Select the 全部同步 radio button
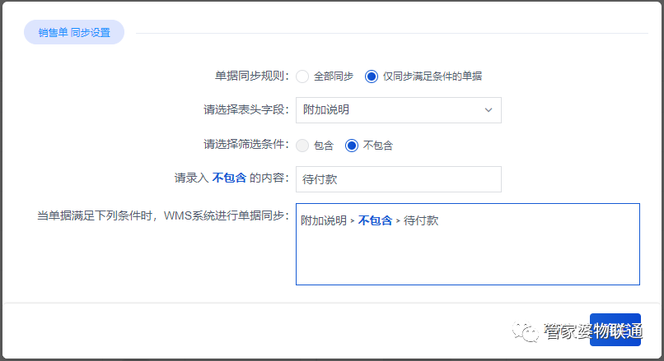The width and height of the screenshot is (664, 361). (x=302, y=76)
